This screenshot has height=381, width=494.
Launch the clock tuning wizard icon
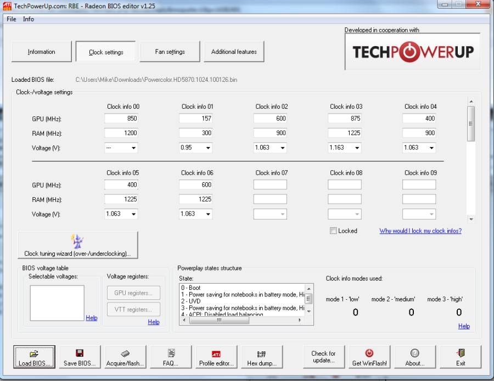click(x=77, y=241)
